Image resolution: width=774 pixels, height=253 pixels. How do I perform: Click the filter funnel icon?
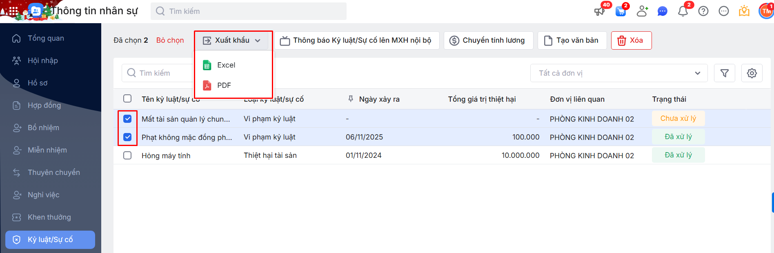click(x=725, y=73)
